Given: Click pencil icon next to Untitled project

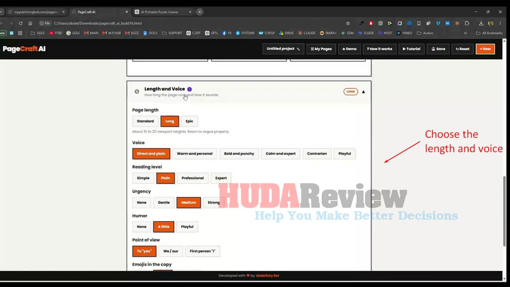Looking at the screenshot, I should coord(298,49).
